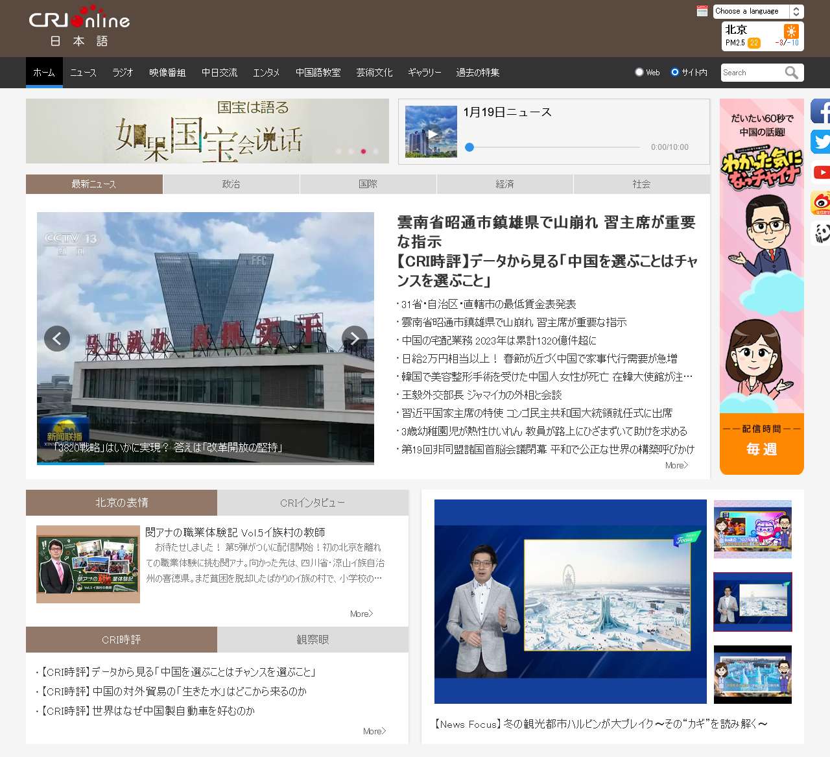Open the Weibo icon link
The height and width of the screenshot is (757, 830).
(x=821, y=203)
